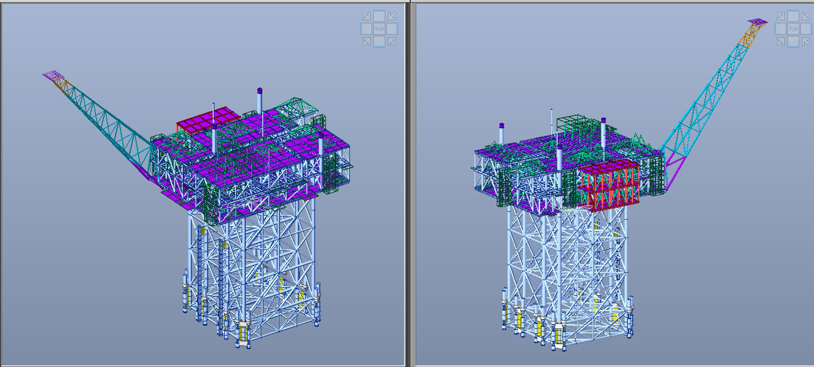The image size is (814, 367).
Task: Choose square below TOP in left viewport navigator
Action: (379, 41)
